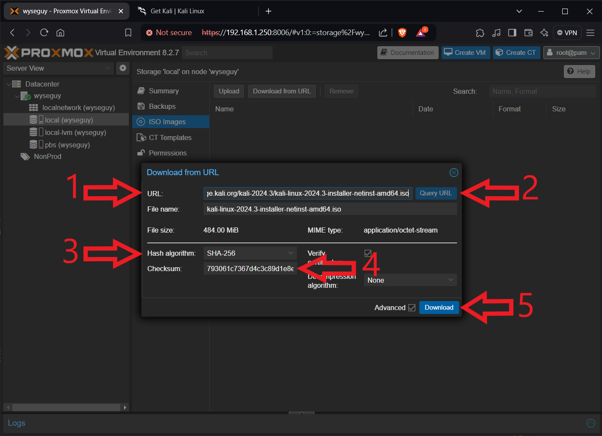
Task: Open the Summary section
Action: [x=171, y=91]
